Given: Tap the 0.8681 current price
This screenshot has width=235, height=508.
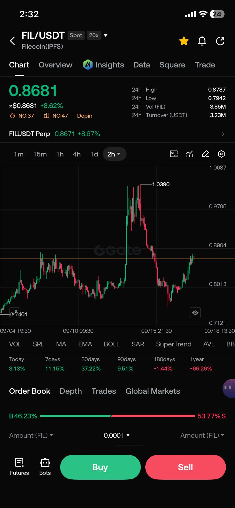Looking at the screenshot, I should [x=33, y=91].
